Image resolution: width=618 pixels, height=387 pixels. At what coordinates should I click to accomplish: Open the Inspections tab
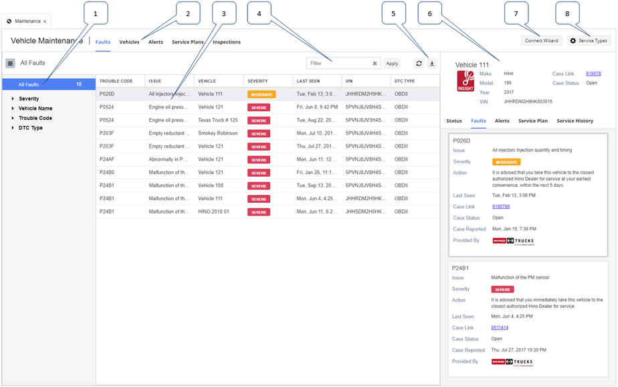point(227,42)
